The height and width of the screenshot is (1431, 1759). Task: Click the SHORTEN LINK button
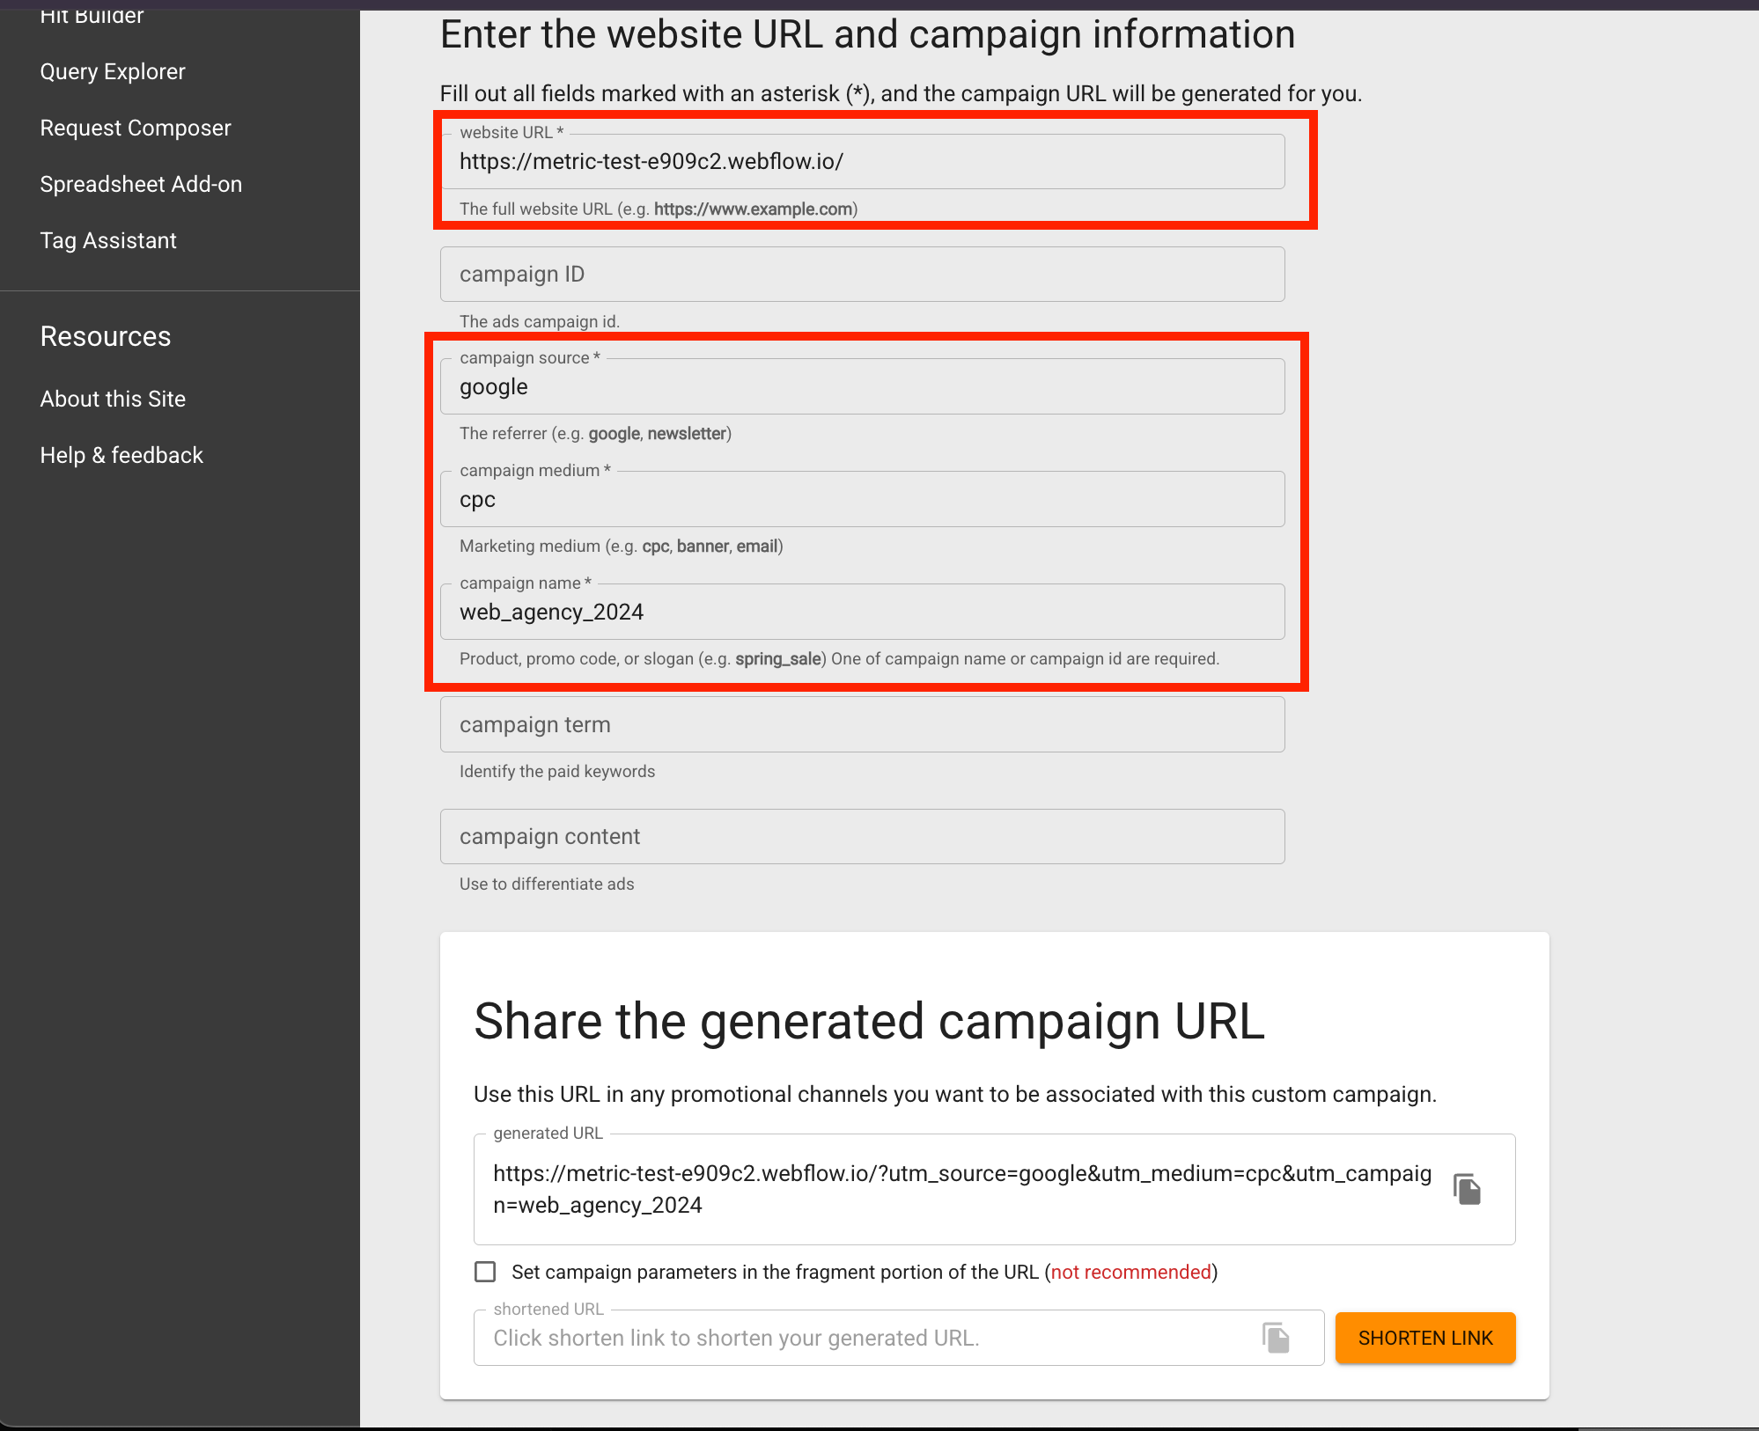pyautogui.click(x=1425, y=1338)
